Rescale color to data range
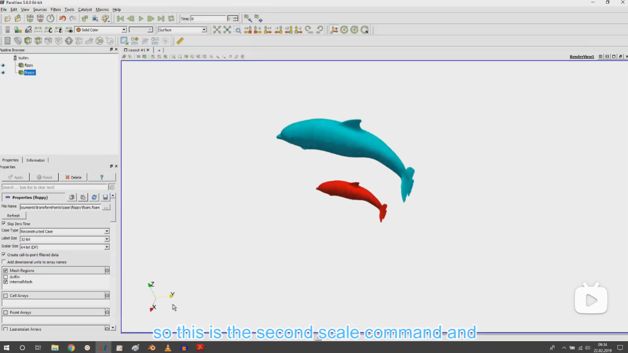 pos(38,30)
